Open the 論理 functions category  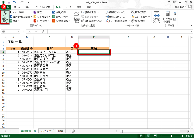[x=39, y=12]
